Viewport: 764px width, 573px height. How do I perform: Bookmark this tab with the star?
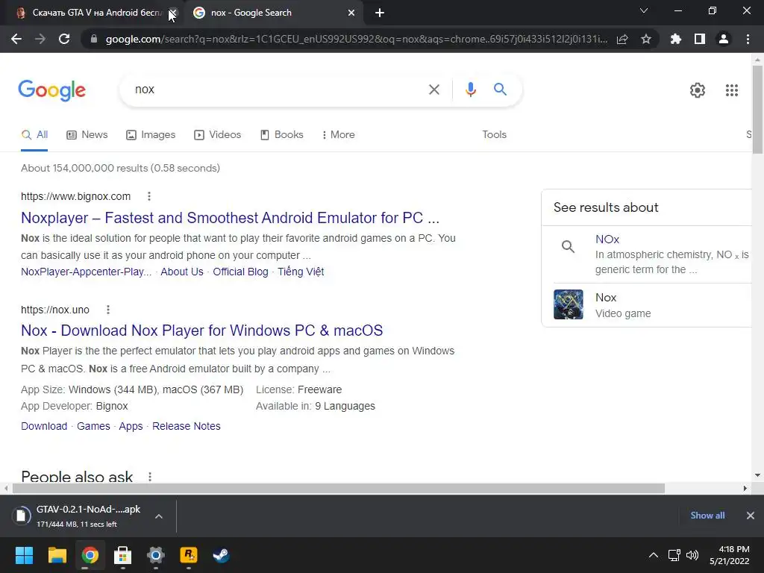tap(646, 39)
